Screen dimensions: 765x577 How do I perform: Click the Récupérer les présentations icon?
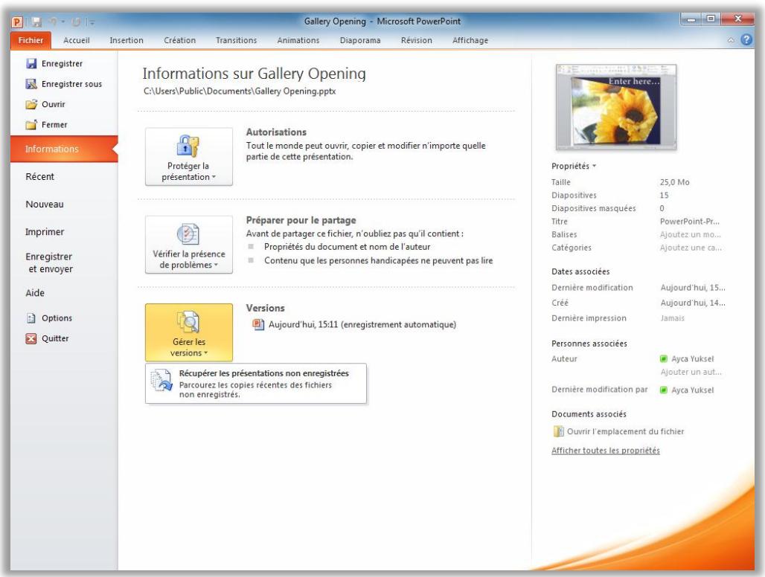pos(161,381)
